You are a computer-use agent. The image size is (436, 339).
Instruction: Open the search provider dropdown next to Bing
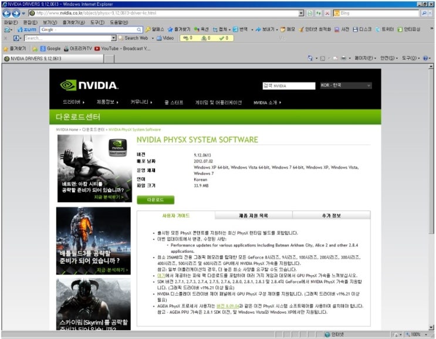(431, 13)
